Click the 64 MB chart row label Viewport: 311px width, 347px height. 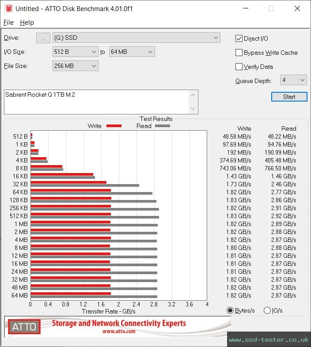[x=19, y=295]
